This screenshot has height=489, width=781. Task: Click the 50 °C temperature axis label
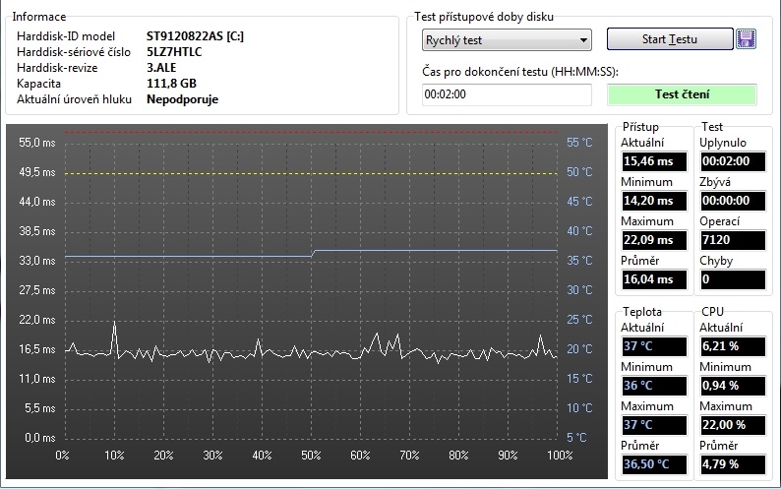(579, 172)
